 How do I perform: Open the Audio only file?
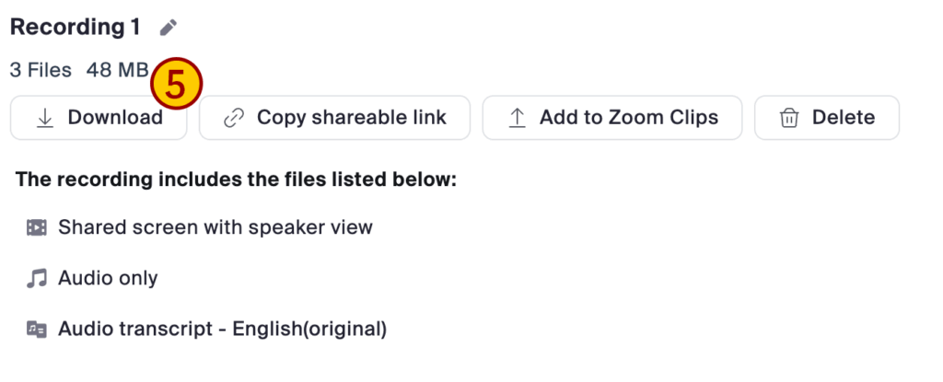[108, 278]
